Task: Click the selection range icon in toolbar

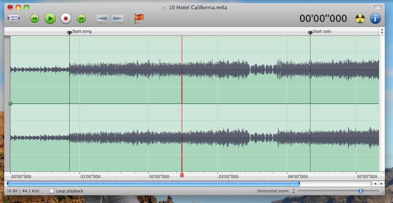Action: click(13, 19)
